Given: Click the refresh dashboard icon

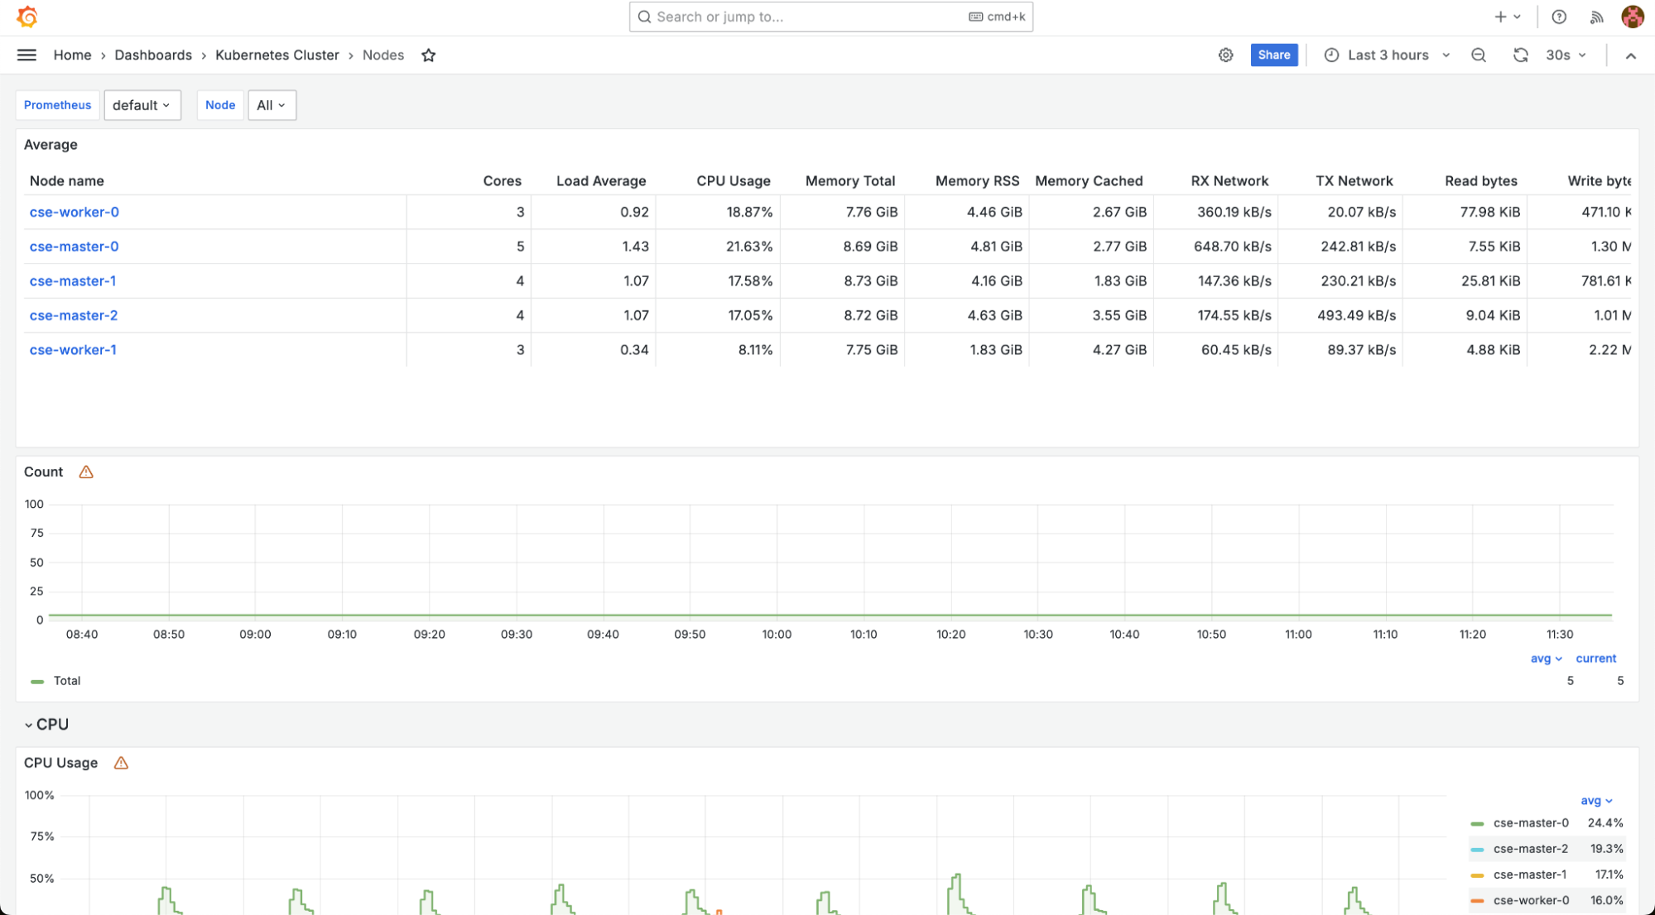Looking at the screenshot, I should coord(1520,55).
